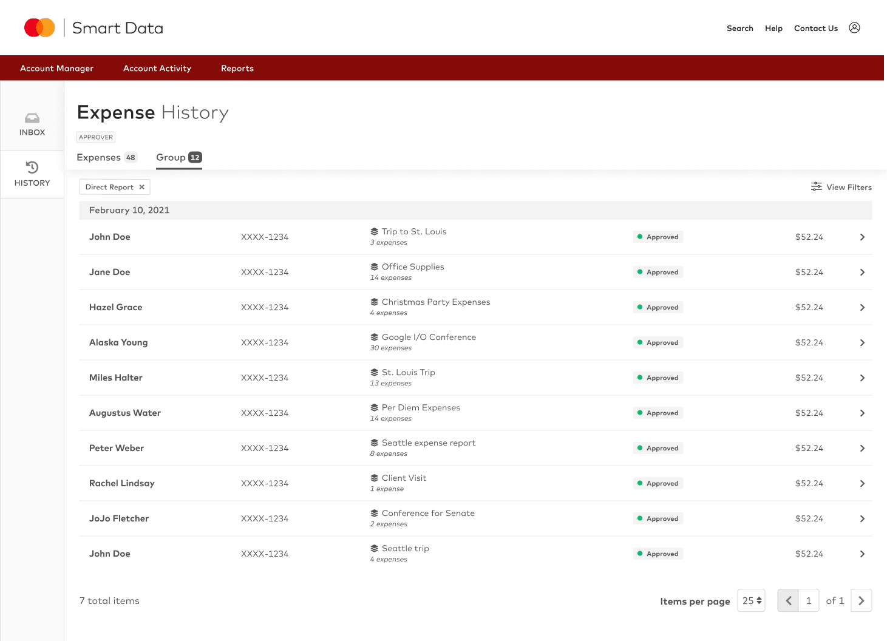Click the name JoJo Fletcher
Image resolution: width=887 pixels, height=641 pixels.
[x=119, y=518]
